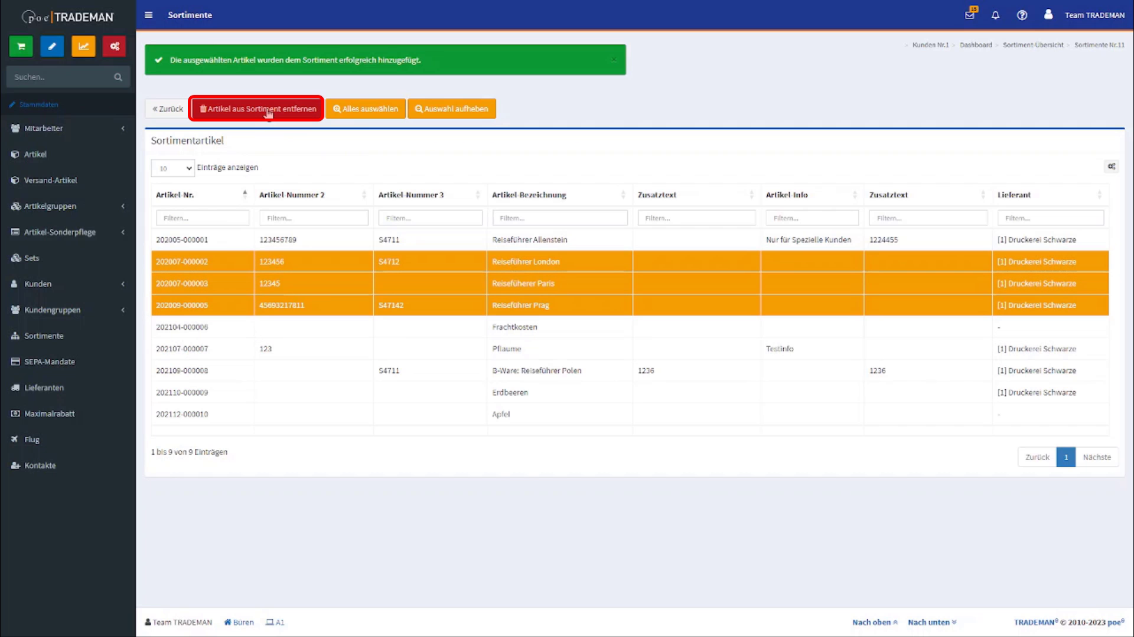
Task: Click Büren location in footer
Action: pos(239,622)
